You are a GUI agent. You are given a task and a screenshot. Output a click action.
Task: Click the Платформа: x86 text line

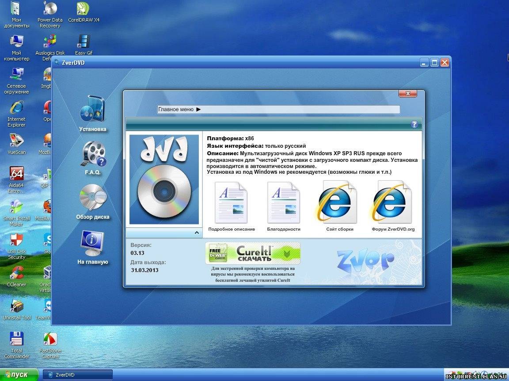coord(231,138)
